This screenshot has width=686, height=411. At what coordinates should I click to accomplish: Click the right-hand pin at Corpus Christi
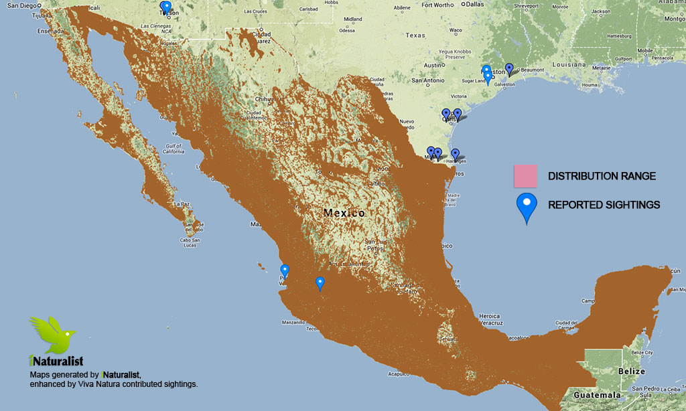[458, 114]
